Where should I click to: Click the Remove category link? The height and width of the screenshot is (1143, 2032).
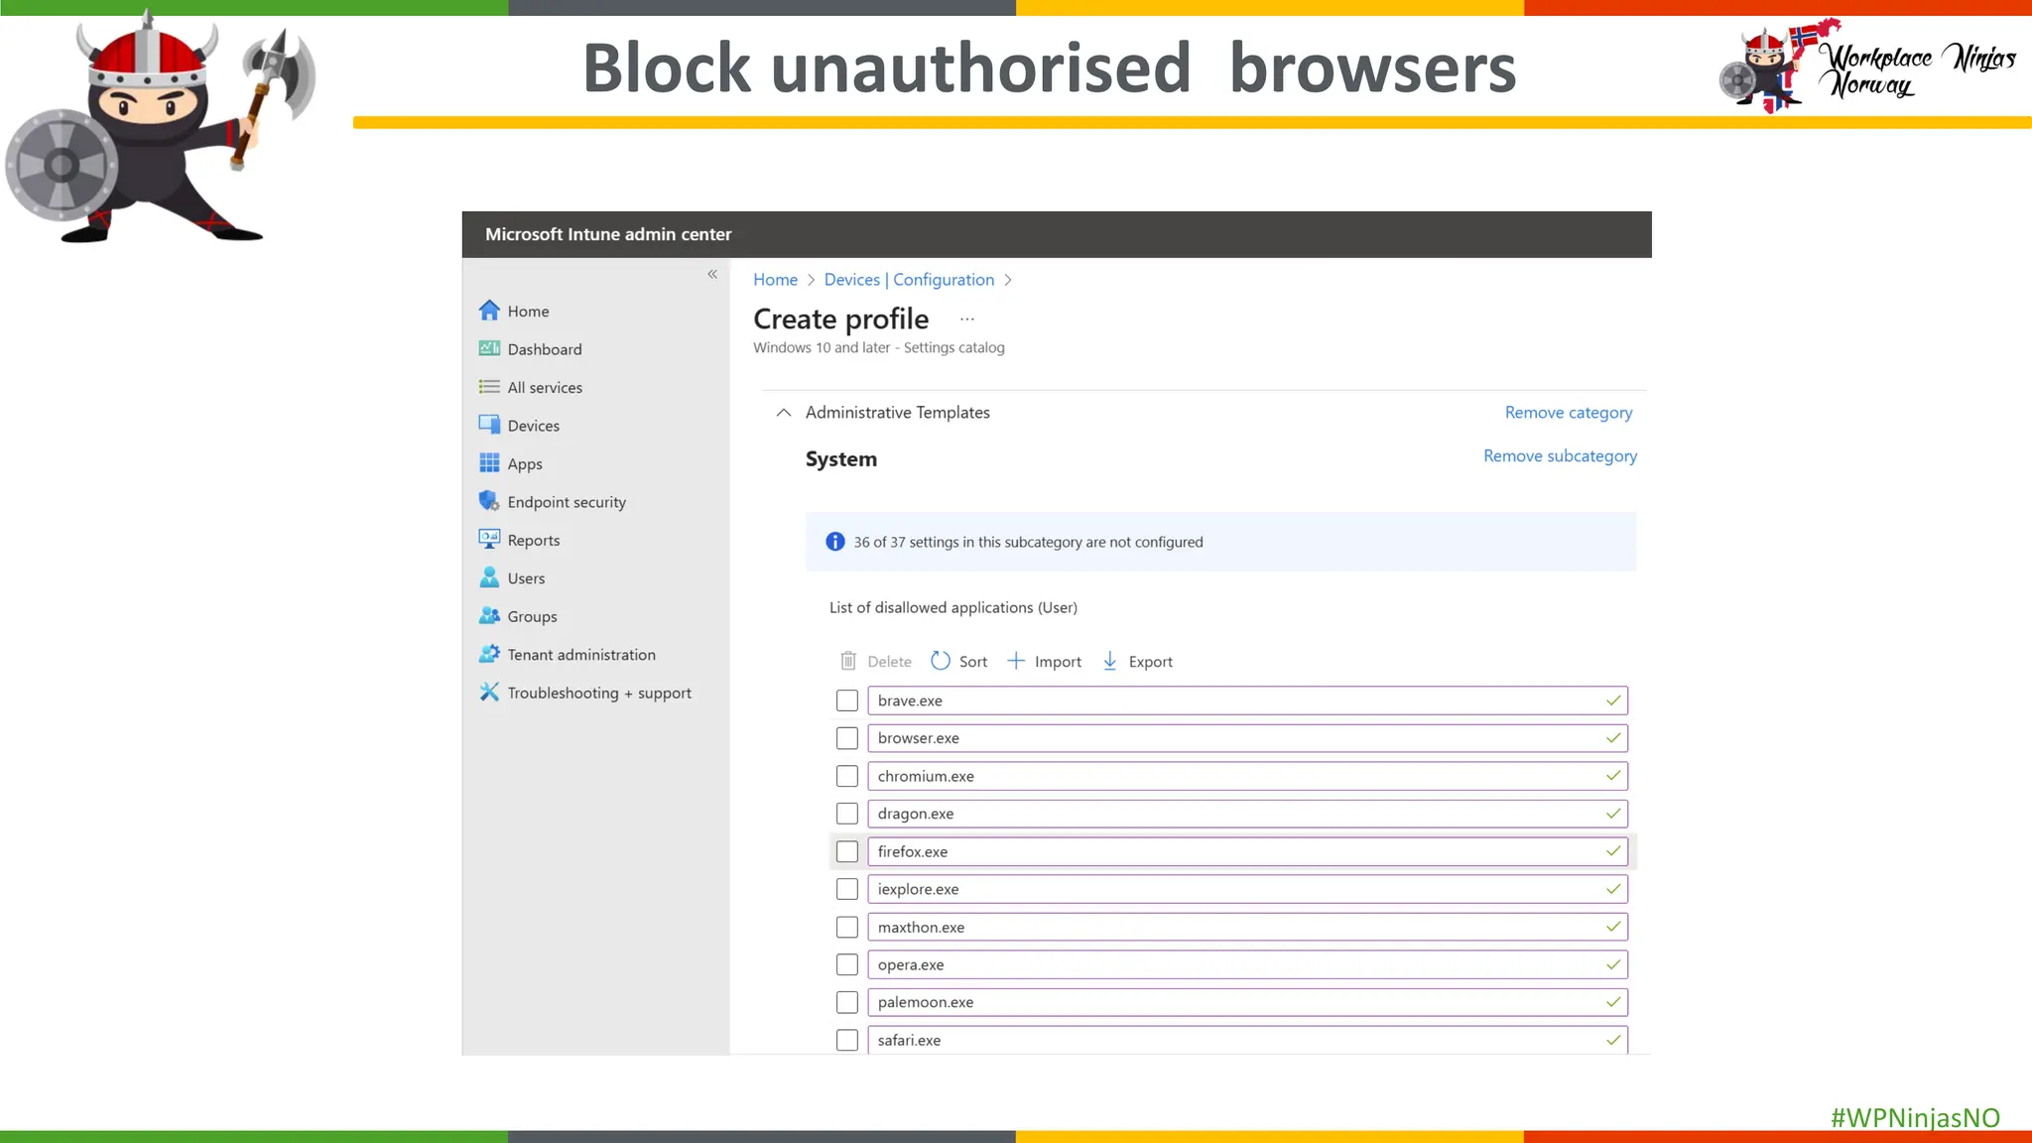click(1568, 413)
